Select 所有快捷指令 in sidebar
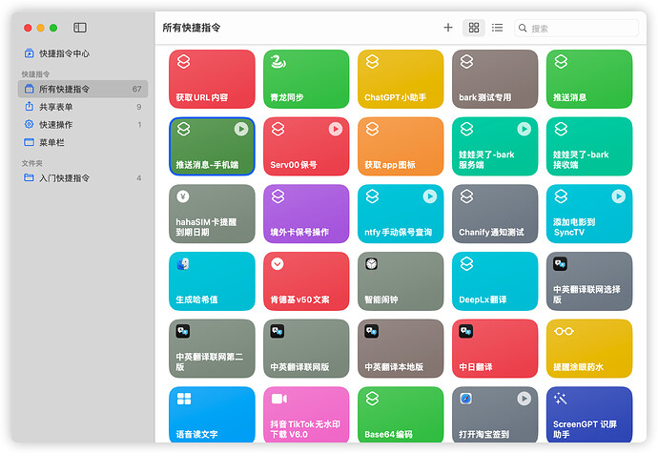The width and height of the screenshot is (658, 453). (x=83, y=89)
